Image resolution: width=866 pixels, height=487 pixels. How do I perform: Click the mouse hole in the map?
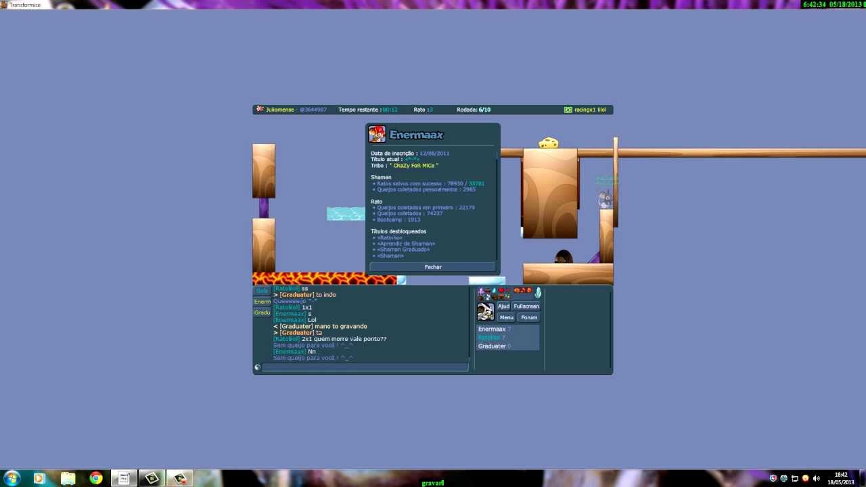(564, 257)
